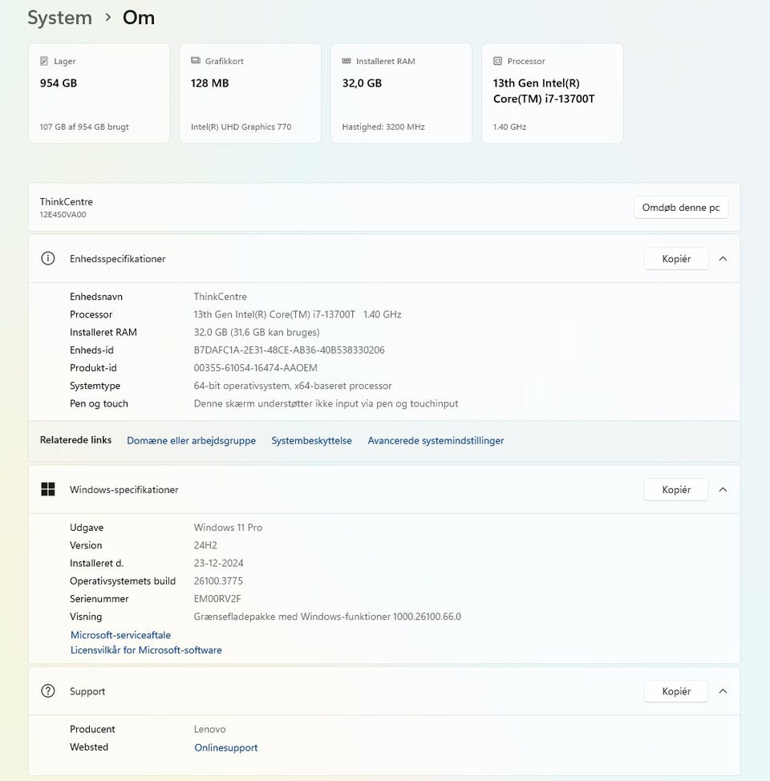Click the storage (Lager) icon
This screenshot has width=770, height=781.
(44, 61)
